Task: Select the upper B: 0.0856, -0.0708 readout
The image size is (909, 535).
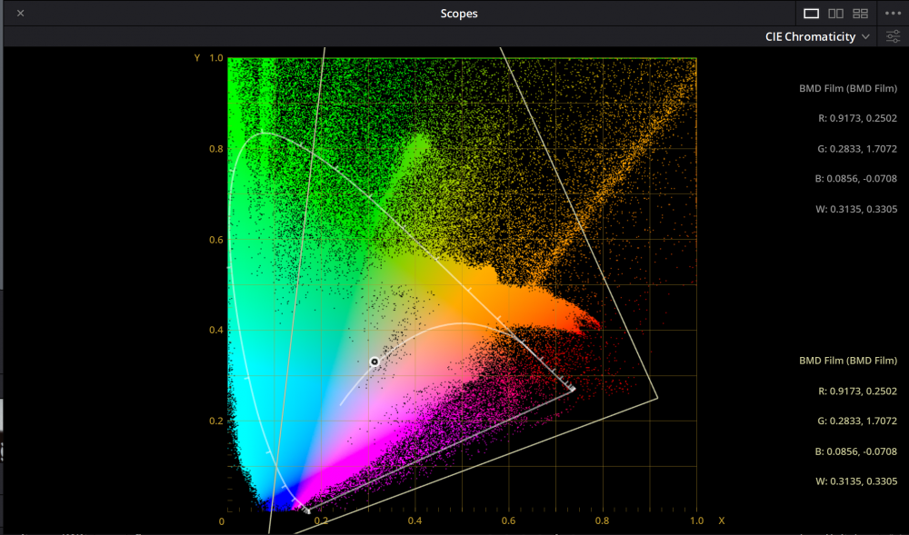Action: coord(854,179)
